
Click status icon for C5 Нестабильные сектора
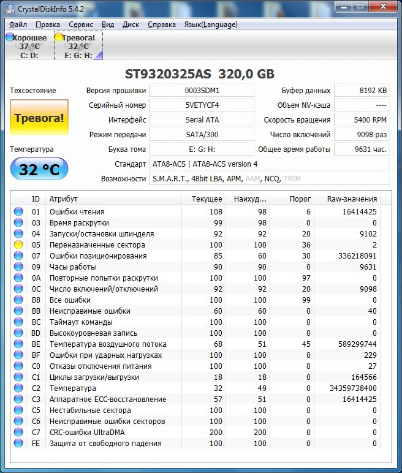[18, 410]
